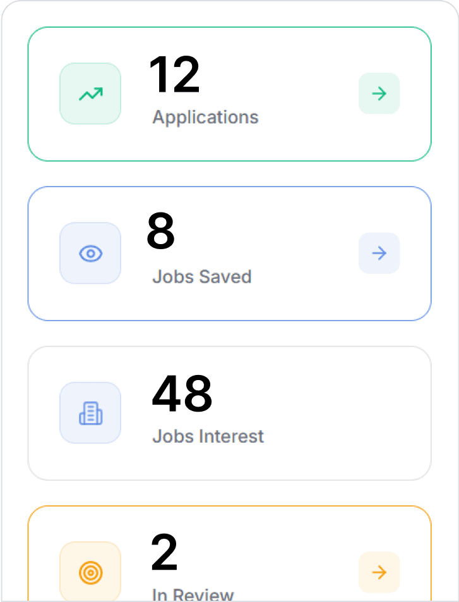
Task: Open Applications using the green arrow button
Action: [379, 94]
